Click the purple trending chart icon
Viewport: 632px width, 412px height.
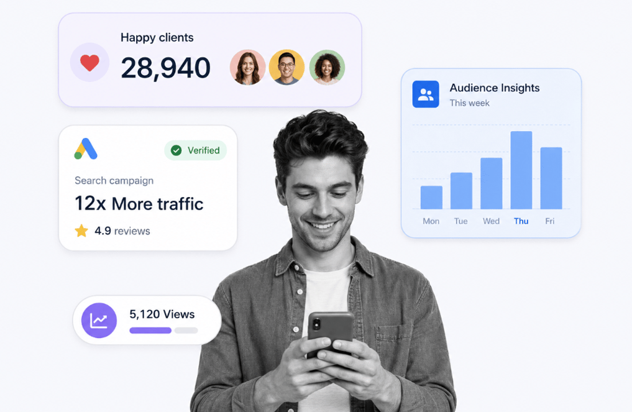click(x=99, y=321)
